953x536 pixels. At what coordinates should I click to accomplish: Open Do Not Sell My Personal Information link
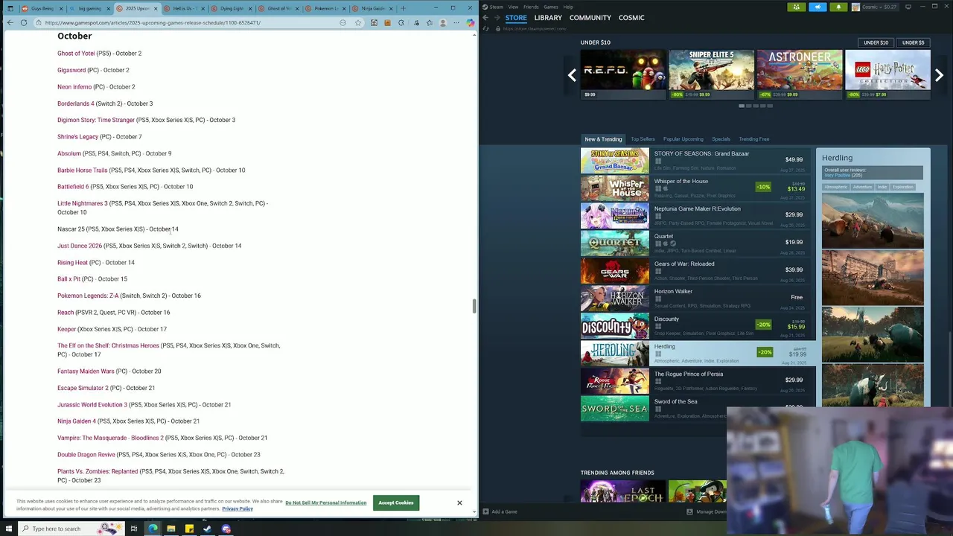325,502
